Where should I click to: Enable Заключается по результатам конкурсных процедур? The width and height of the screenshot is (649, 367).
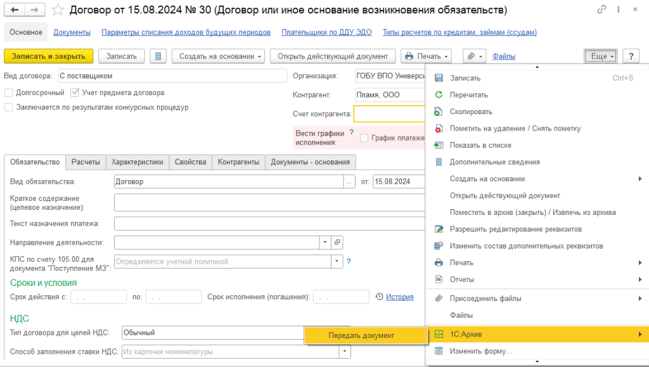(9, 107)
